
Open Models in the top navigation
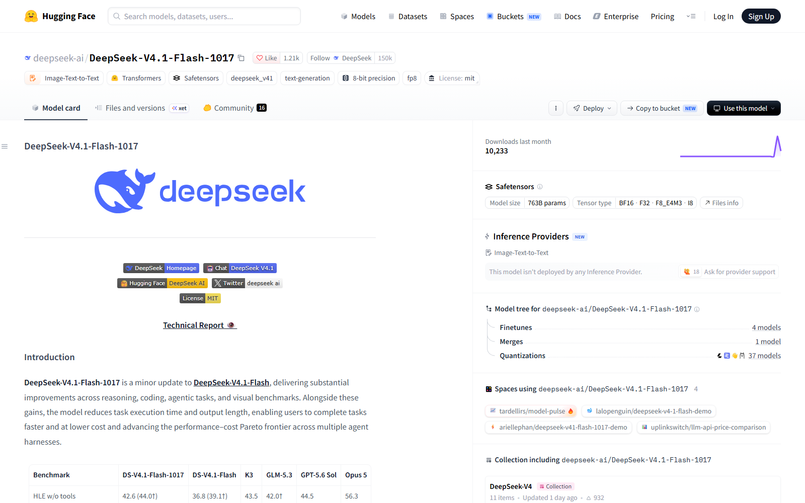pyautogui.click(x=358, y=16)
